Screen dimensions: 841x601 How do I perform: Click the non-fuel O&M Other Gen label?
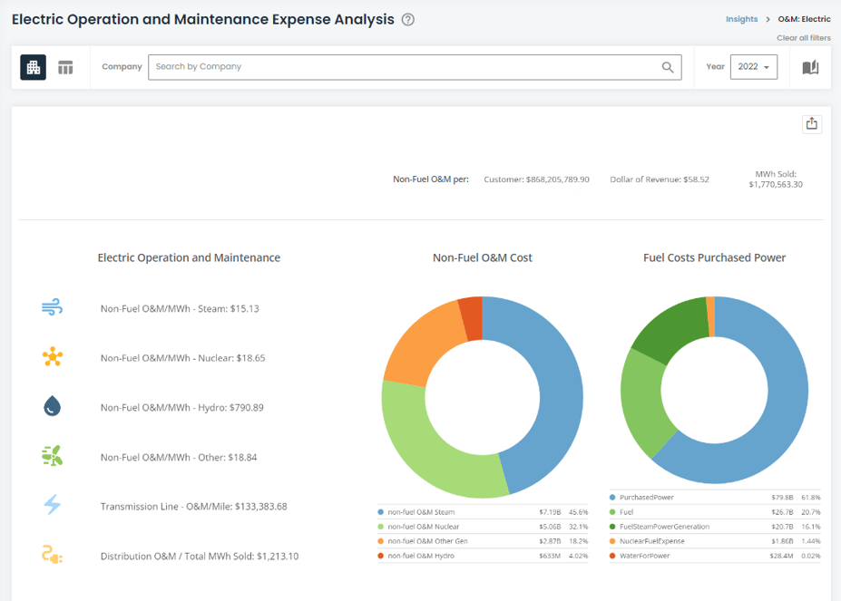[428, 541]
